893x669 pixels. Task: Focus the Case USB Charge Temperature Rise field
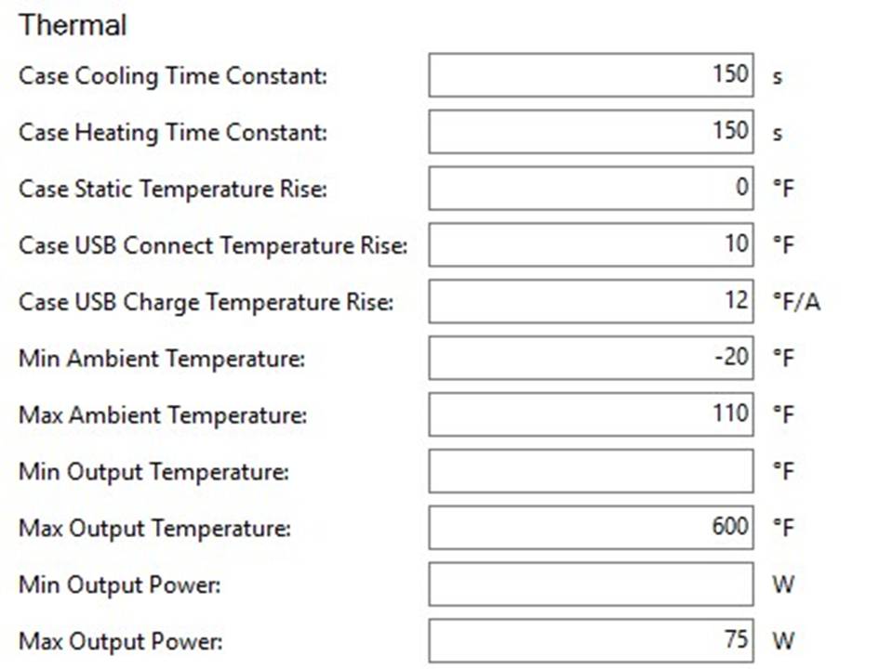(x=591, y=302)
